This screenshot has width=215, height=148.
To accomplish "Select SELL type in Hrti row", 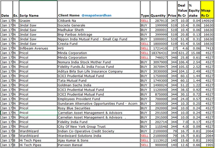I will [x=145, y=48].
